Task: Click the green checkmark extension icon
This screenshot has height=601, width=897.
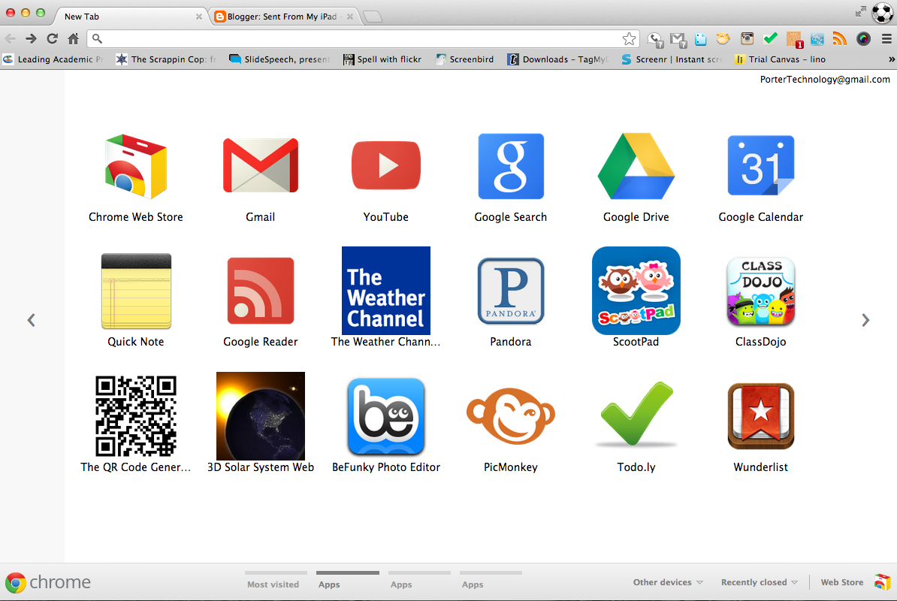Action: tap(771, 38)
